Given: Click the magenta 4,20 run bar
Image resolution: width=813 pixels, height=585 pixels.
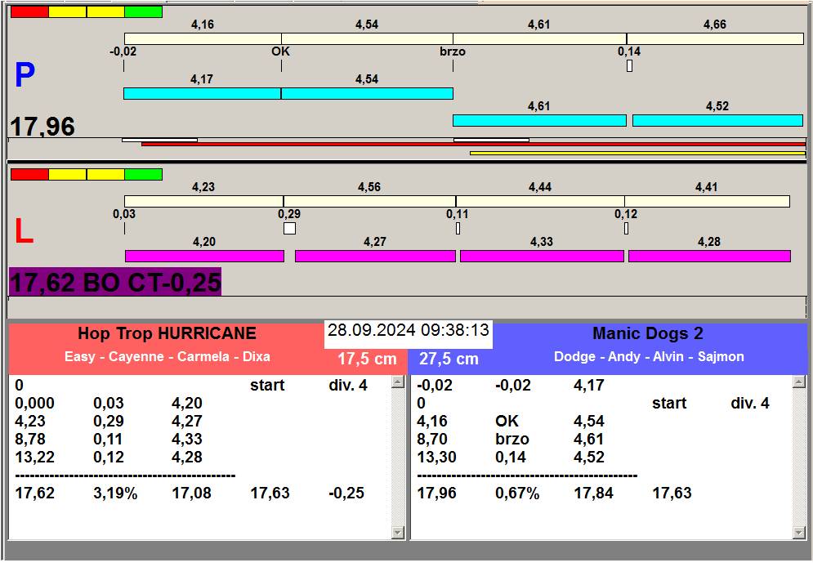Looking at the screenshot, I should [204, 256].
